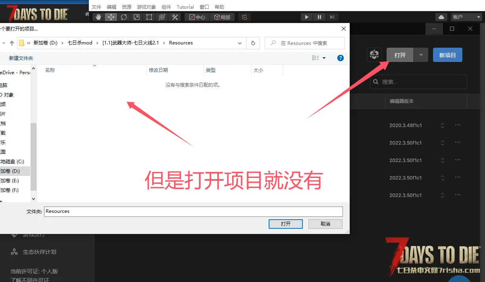Select the Scale tool
485x282 pixels.
tap(137, 17)
